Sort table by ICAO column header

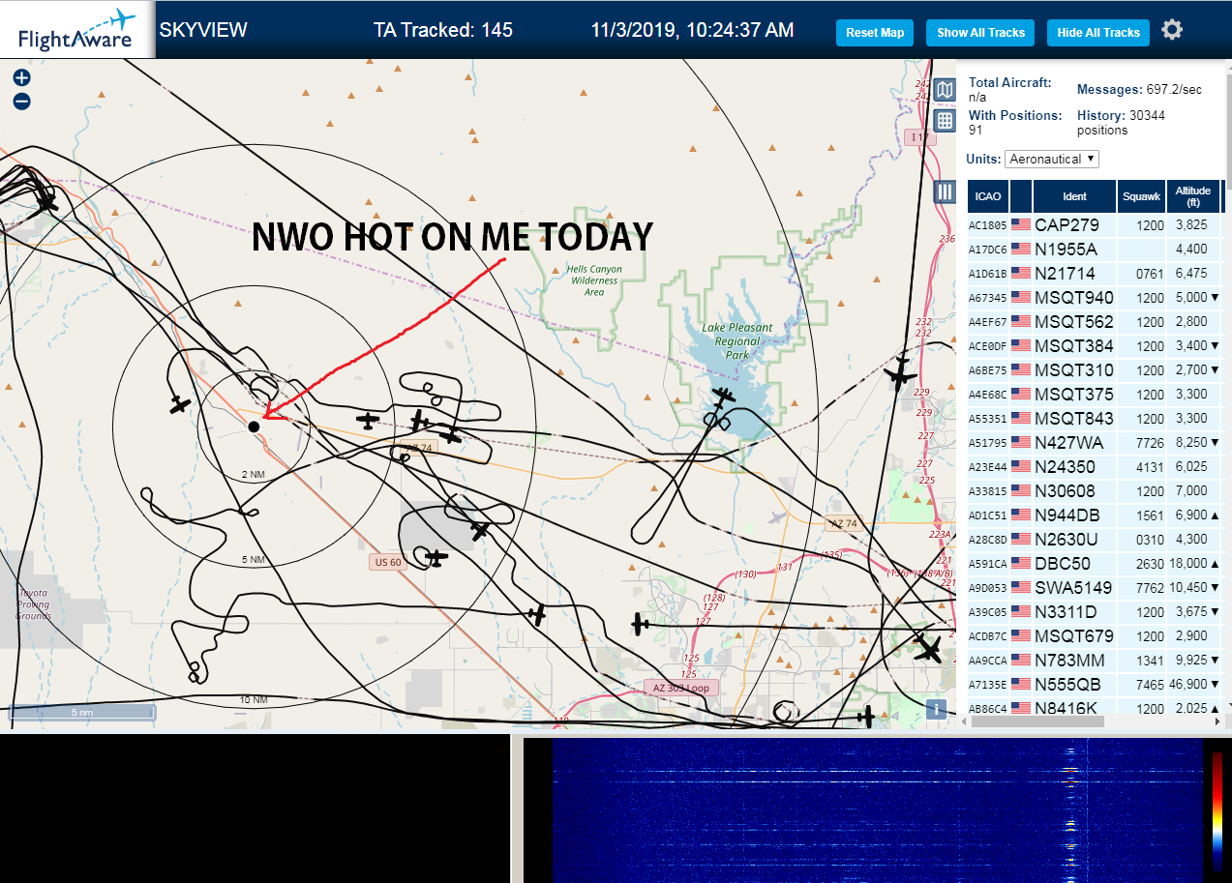[988, 196]
